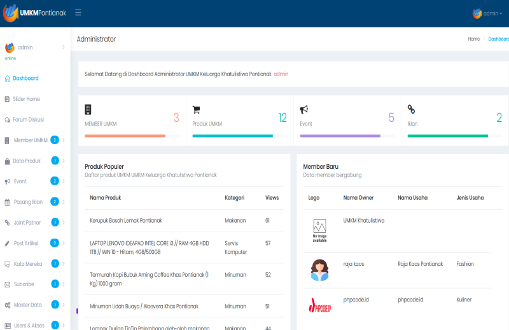Open Dashboard in sidebar
The image size is (509, 330).
(25, 78)
